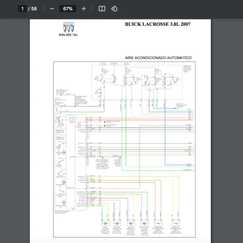Click the AIRE ACONDICIONADO AUTOMATICO heading
The height and width of the screenshot is (243, 243).
158,58
